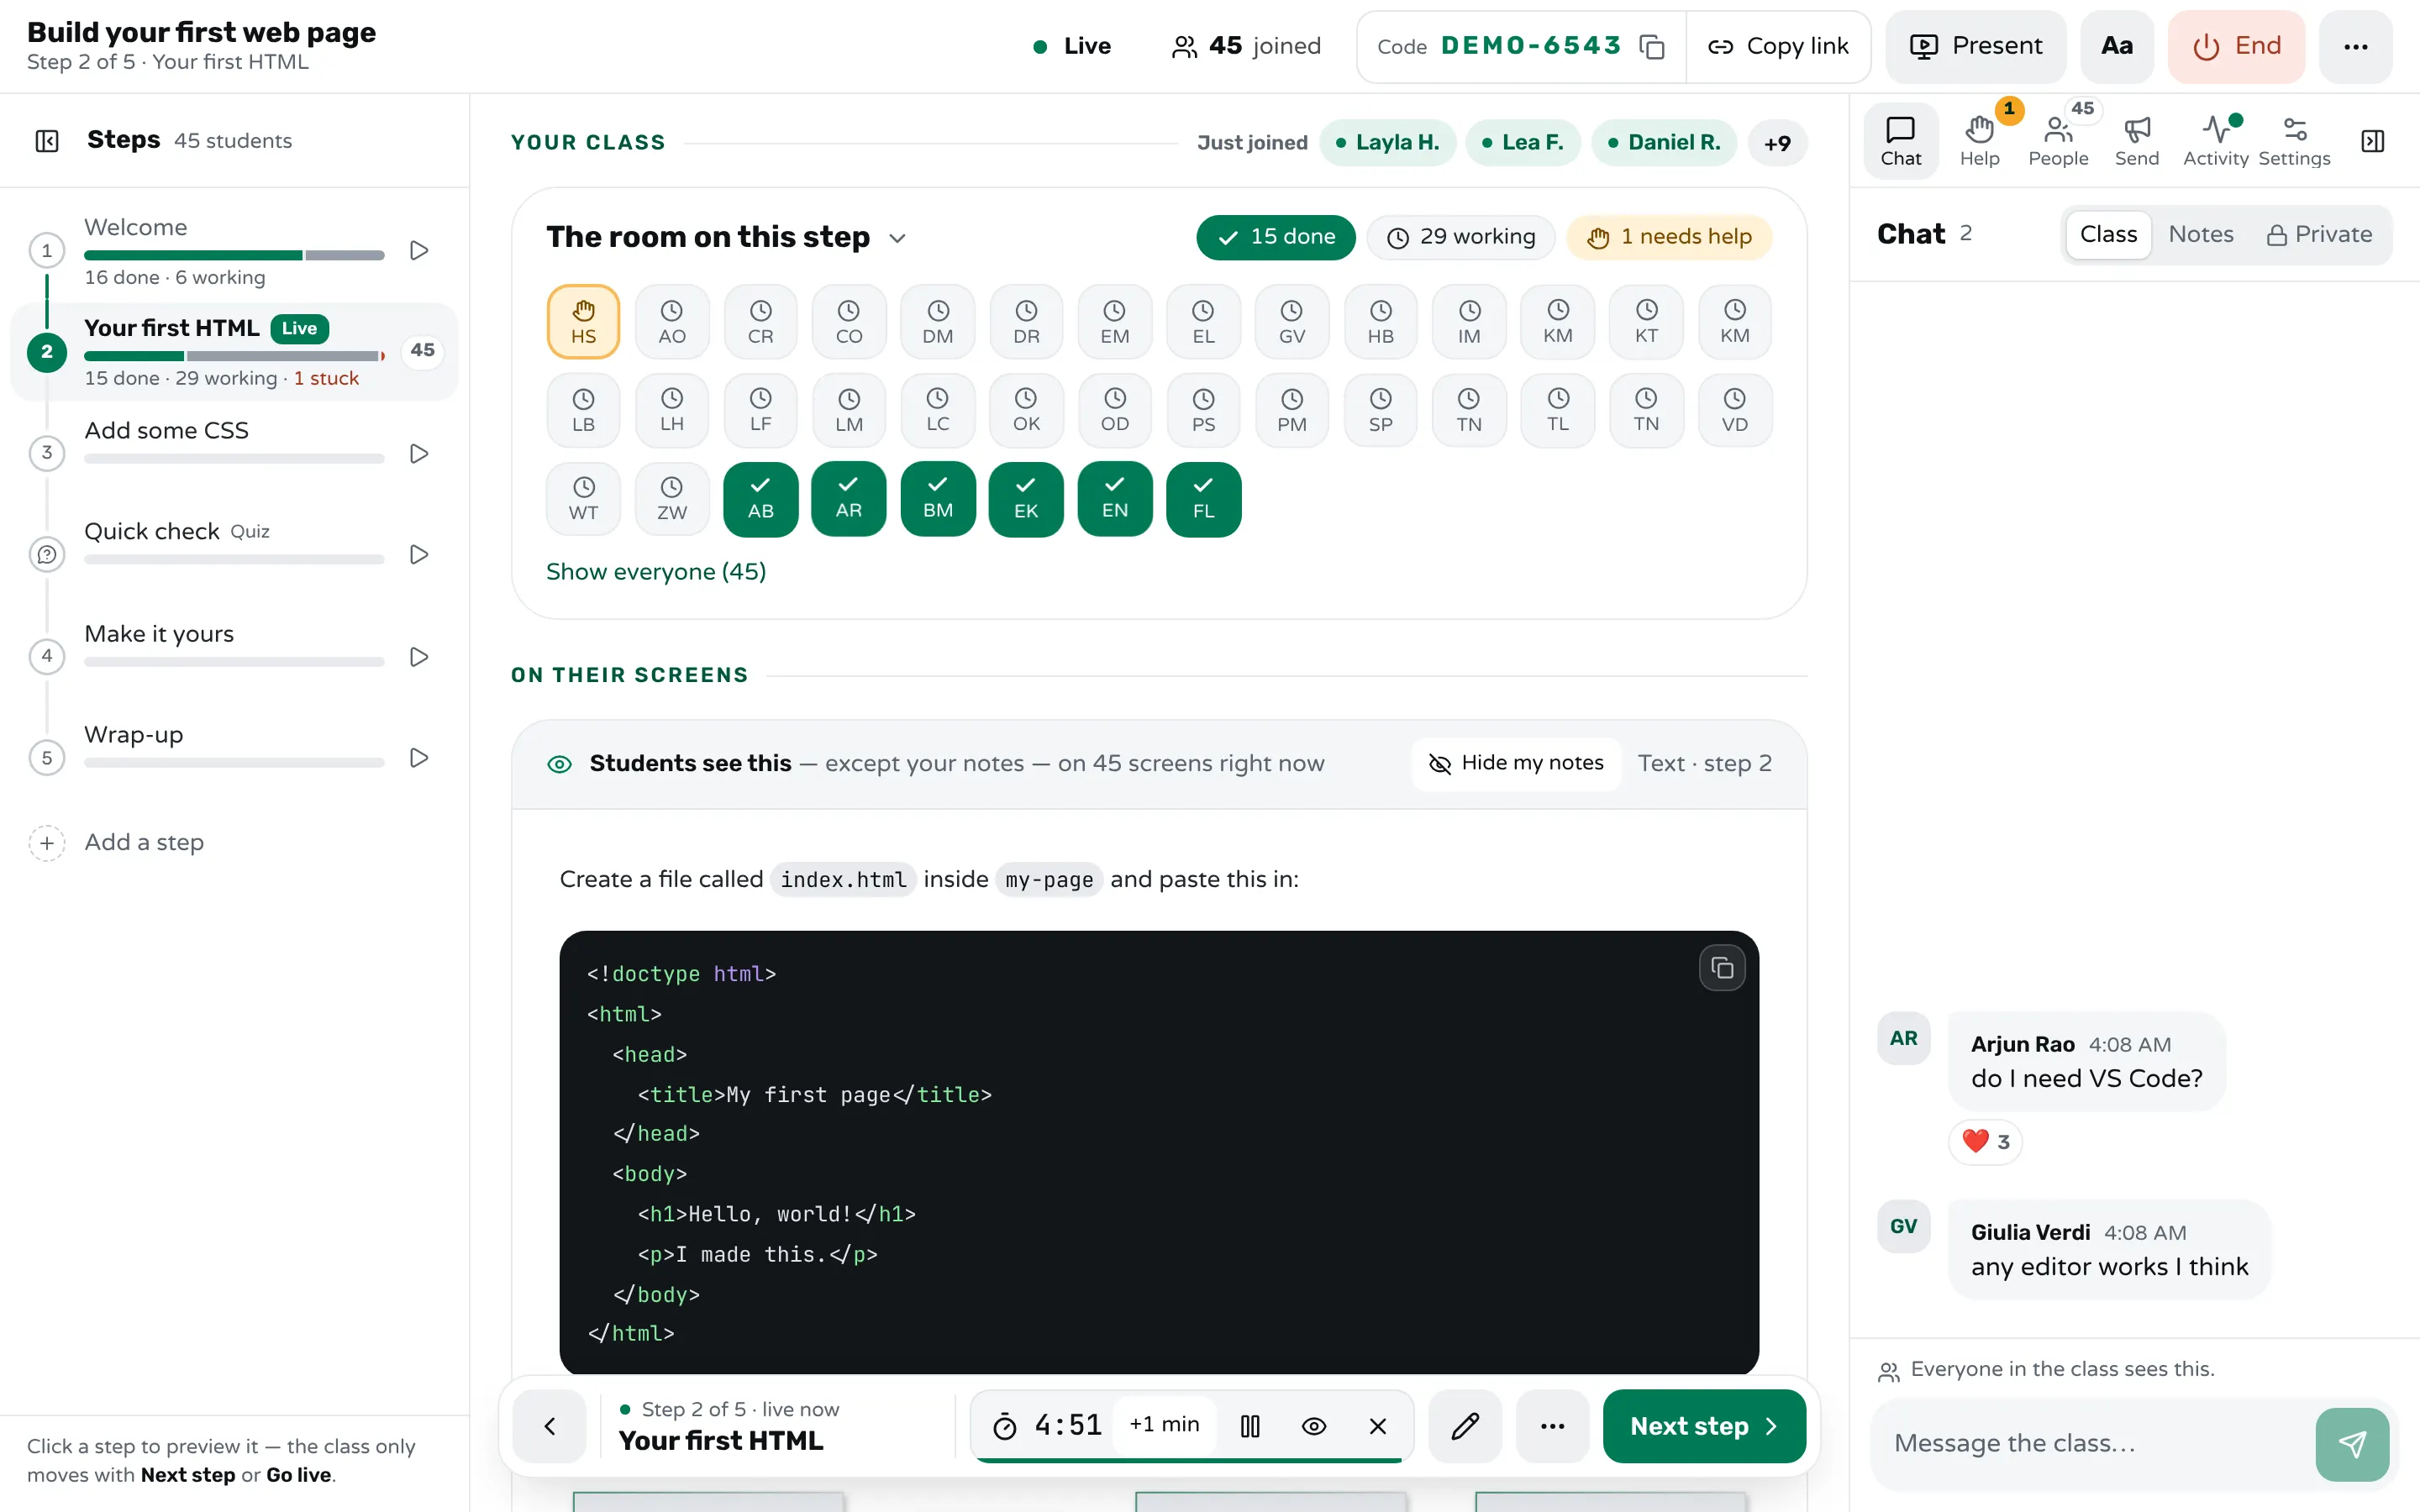
Task: Open the People panel
Action: coord(2058,141)
